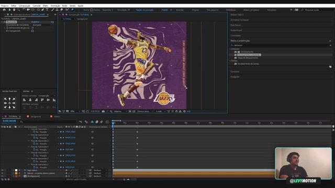Expand the Caractere panel
Viewport: 335px width, 188px height.
tap(235, 72)
